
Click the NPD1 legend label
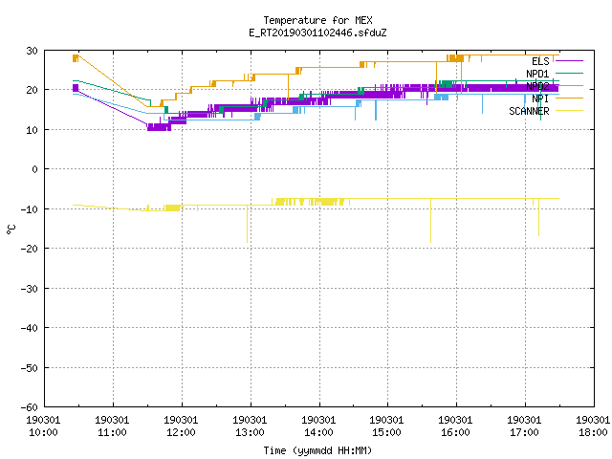click(537, 74)
